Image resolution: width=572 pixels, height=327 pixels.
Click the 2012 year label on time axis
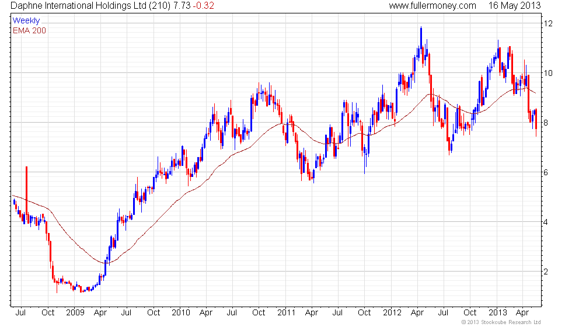coord(392,312)
